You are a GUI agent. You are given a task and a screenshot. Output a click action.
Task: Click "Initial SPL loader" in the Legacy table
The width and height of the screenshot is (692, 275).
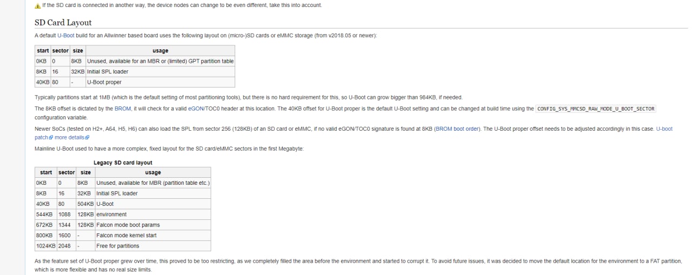(153, 193)
